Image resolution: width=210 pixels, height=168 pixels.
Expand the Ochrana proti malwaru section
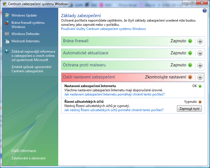tap(200, 65)
